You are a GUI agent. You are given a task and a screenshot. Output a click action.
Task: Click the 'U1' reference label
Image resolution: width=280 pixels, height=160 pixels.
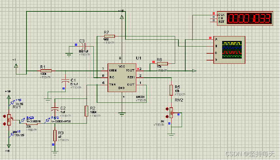[139, 58]
